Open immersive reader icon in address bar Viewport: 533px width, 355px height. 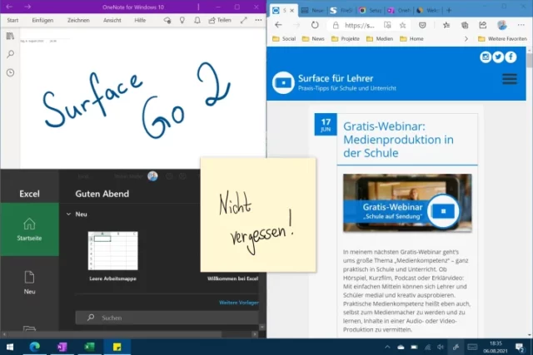pos(387,25)
